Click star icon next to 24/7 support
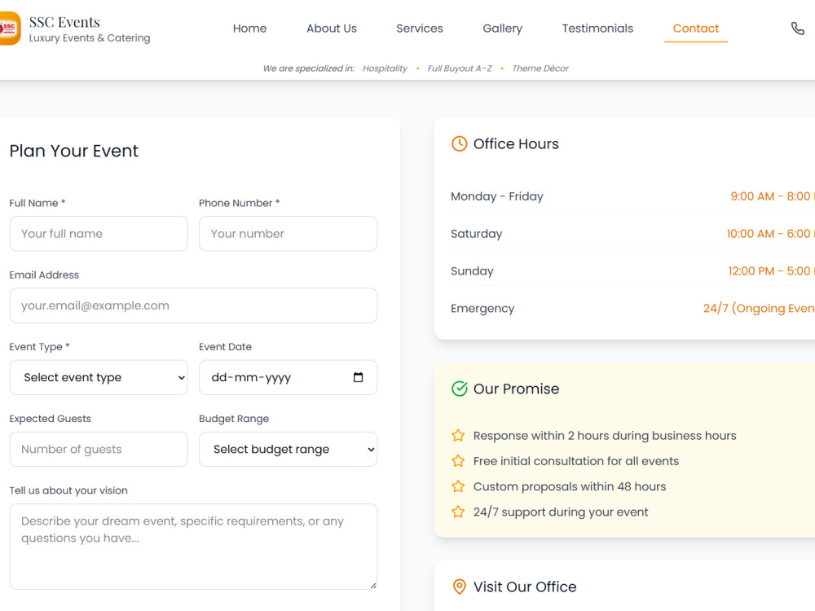 point(458,512)
